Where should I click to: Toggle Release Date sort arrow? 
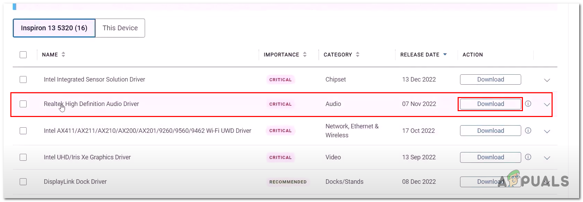[x=445, y=54]
